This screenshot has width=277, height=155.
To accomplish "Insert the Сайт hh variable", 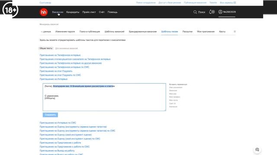I will point(172,103).
